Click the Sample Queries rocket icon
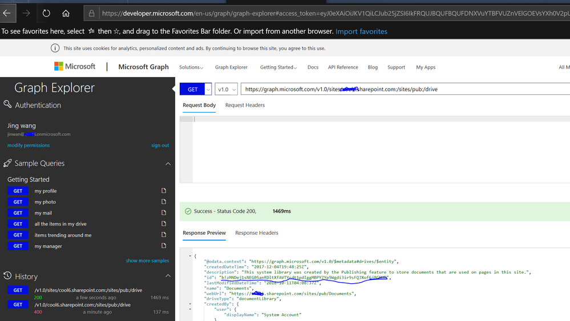Viewport: 570px width, 321px height. [7, 163]
